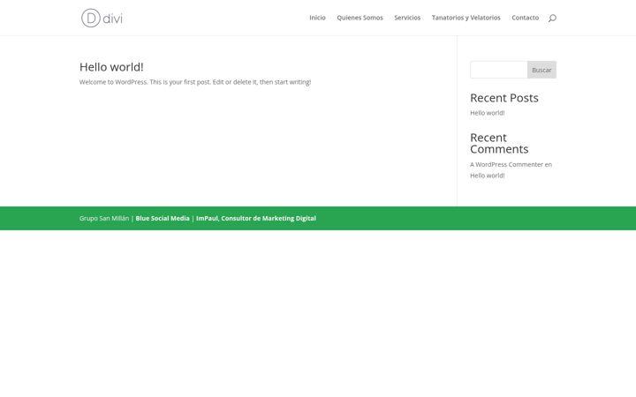This screenshot has width=636, height=397.
Task: Open the Hello world! post title
Action: point(111,67)
